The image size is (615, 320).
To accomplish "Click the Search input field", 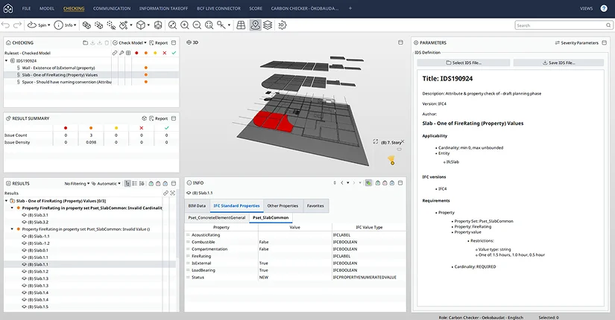I will (x=559, y=25).
